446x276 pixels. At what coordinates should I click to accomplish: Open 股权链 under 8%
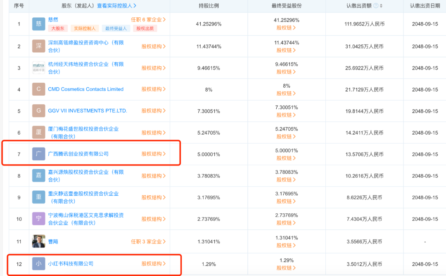pos(286,94)
